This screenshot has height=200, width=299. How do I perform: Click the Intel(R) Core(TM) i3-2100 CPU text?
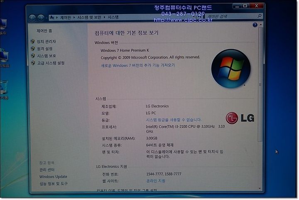point(185,129)
